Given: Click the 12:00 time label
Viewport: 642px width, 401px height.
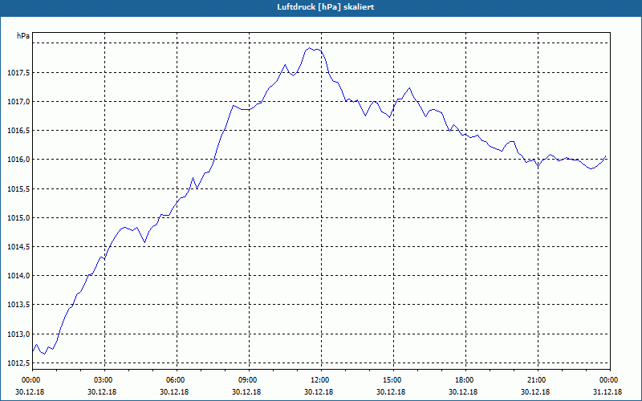Looking at the screenshot, I should 319,380.
